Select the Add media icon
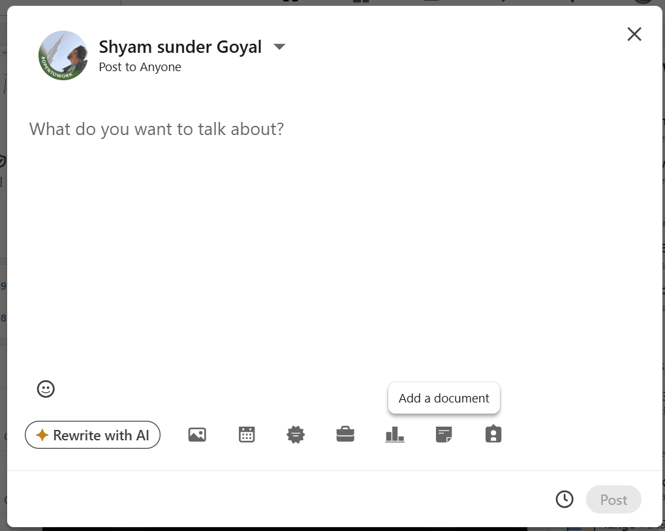665x531 pixels. [x=197, y=434]
